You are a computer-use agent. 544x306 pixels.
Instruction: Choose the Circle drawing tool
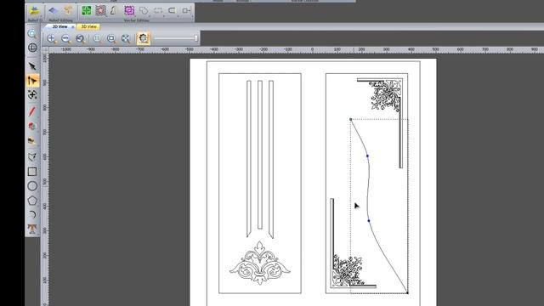click(x=32, y=186)
